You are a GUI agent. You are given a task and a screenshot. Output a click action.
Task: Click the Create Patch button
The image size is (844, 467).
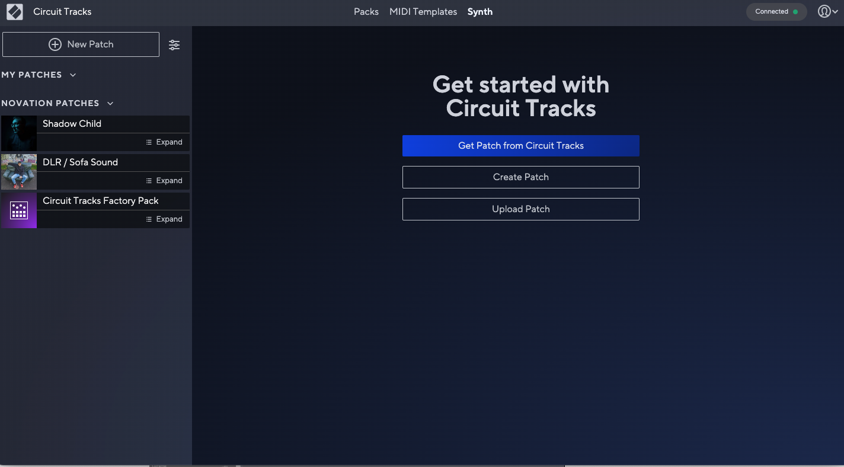coord(520,177)
